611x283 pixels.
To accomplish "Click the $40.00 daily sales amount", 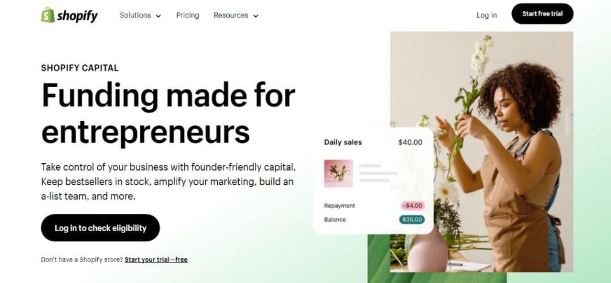I will click(x=410, y=142).
